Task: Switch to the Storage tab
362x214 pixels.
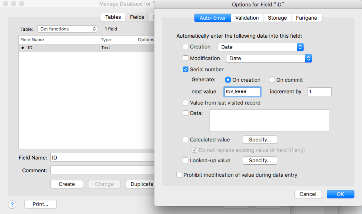Action: click(277, 18)
